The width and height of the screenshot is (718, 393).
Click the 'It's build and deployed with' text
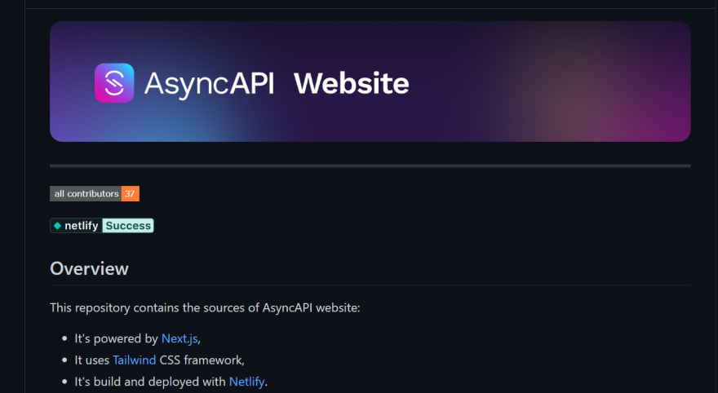pyautogui.click(x=150, y=382)
